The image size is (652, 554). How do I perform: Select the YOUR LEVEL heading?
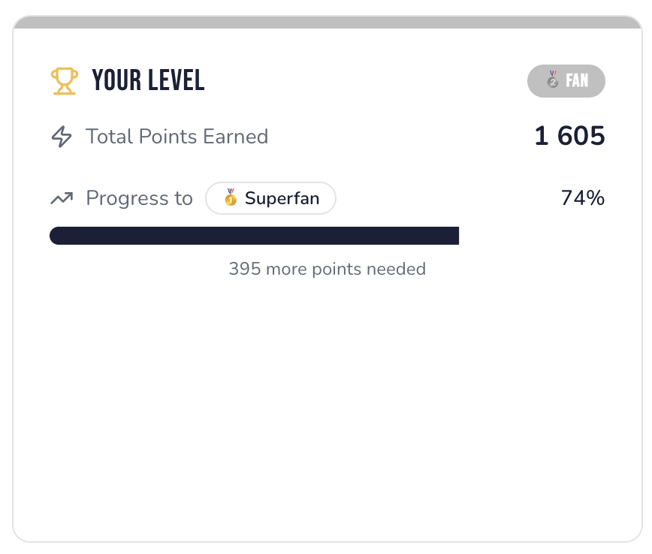click(x=148, y=80)
